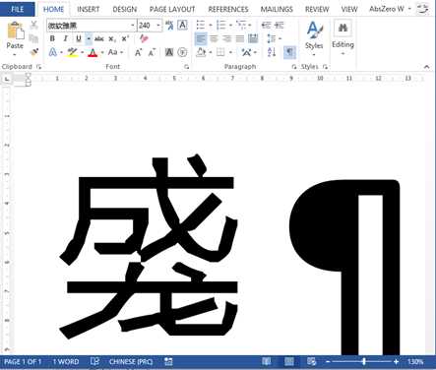Apply borders to paragraph
This screenshot has width=436, height=370.
pyautogui.click(x=220, y=52)
